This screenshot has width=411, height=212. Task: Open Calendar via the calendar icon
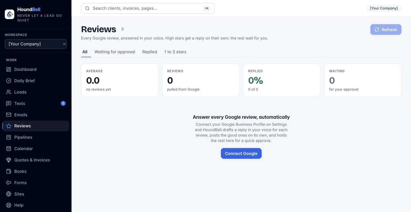9,149
